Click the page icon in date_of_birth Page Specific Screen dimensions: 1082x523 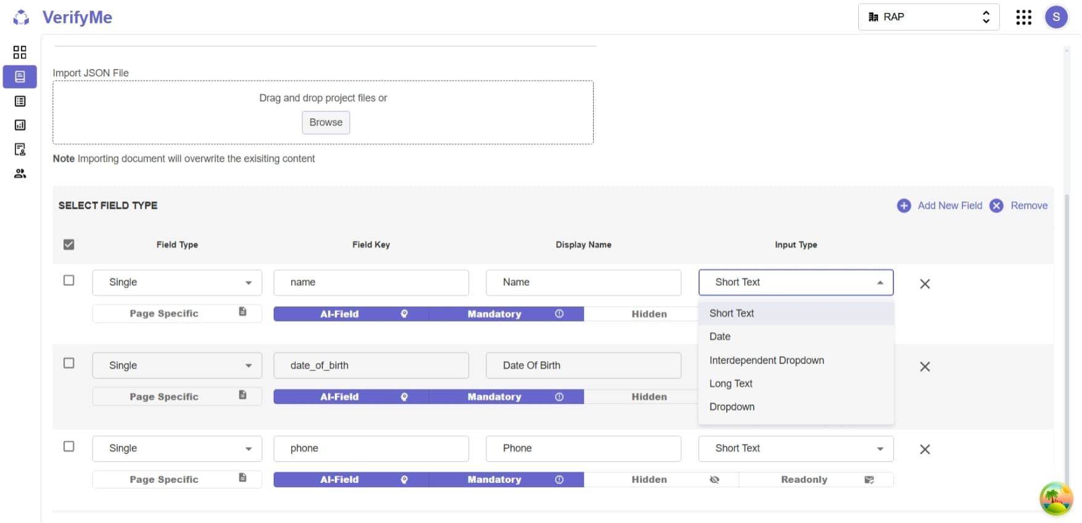[x=242, y=395]
